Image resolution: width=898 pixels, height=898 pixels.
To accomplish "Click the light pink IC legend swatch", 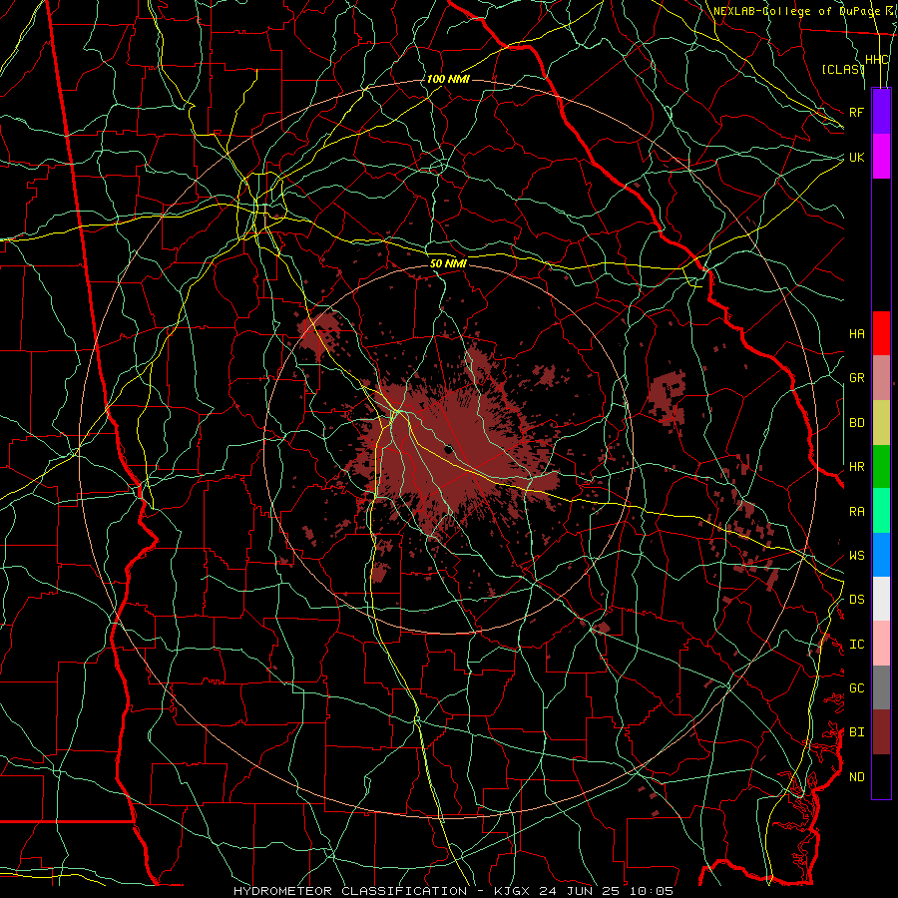I will pos(881,644).
